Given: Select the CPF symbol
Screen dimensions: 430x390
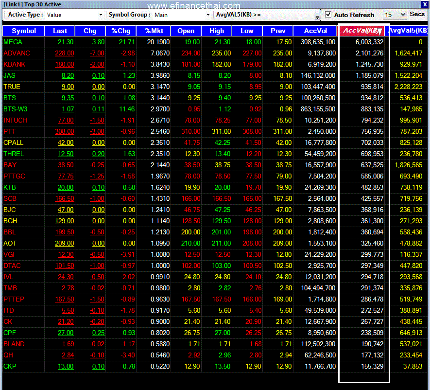Looking at the screenshot, I should click(x=10, y=333).
